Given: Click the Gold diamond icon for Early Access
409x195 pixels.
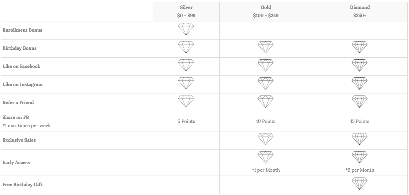Looking at the screenshot, I should [266, 157].
